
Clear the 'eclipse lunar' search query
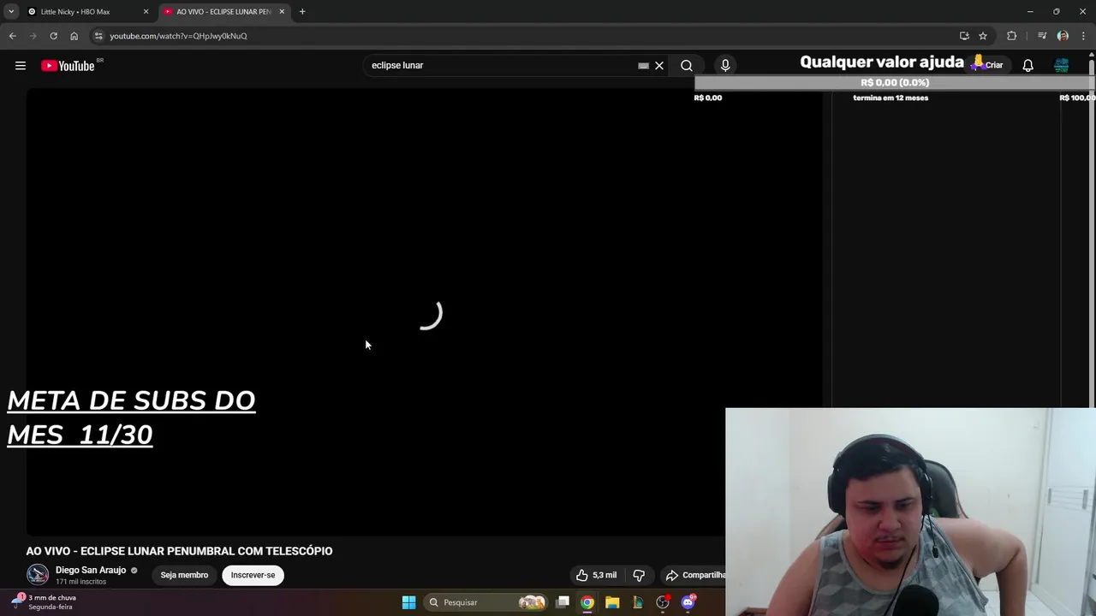coord(659,65)
